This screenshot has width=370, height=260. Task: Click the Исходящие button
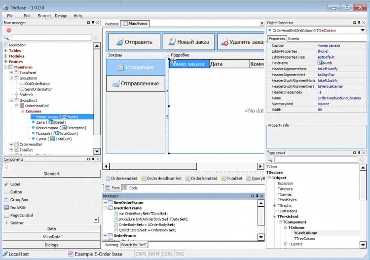(136, 67)
